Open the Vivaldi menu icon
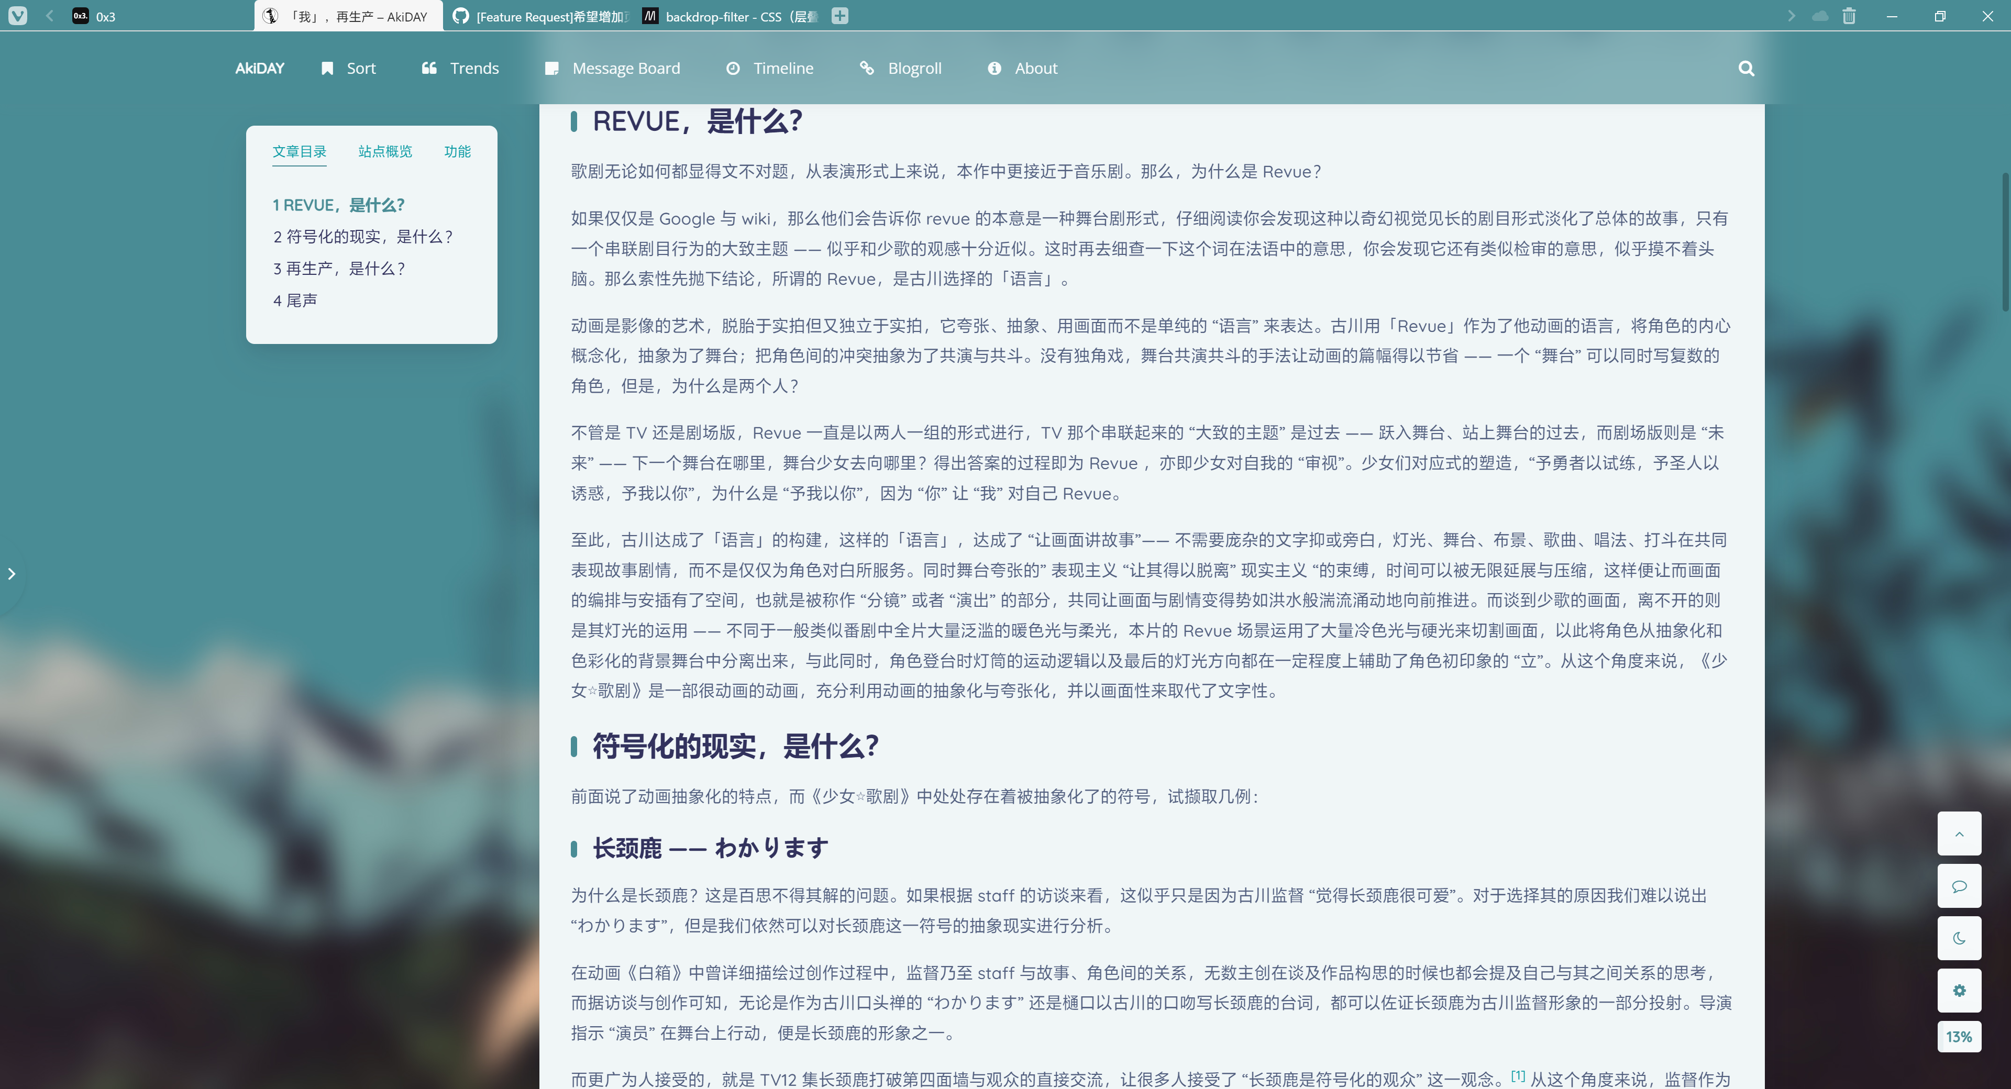 [18, 16]
